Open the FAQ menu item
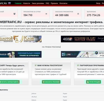 (47, 3)
